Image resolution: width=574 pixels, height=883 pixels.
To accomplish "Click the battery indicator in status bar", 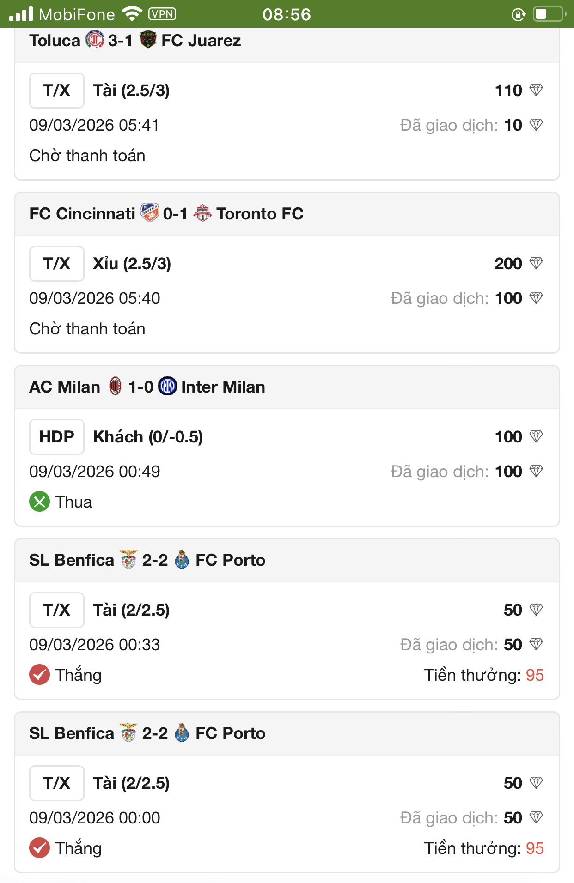I will [x=549, y=14].
